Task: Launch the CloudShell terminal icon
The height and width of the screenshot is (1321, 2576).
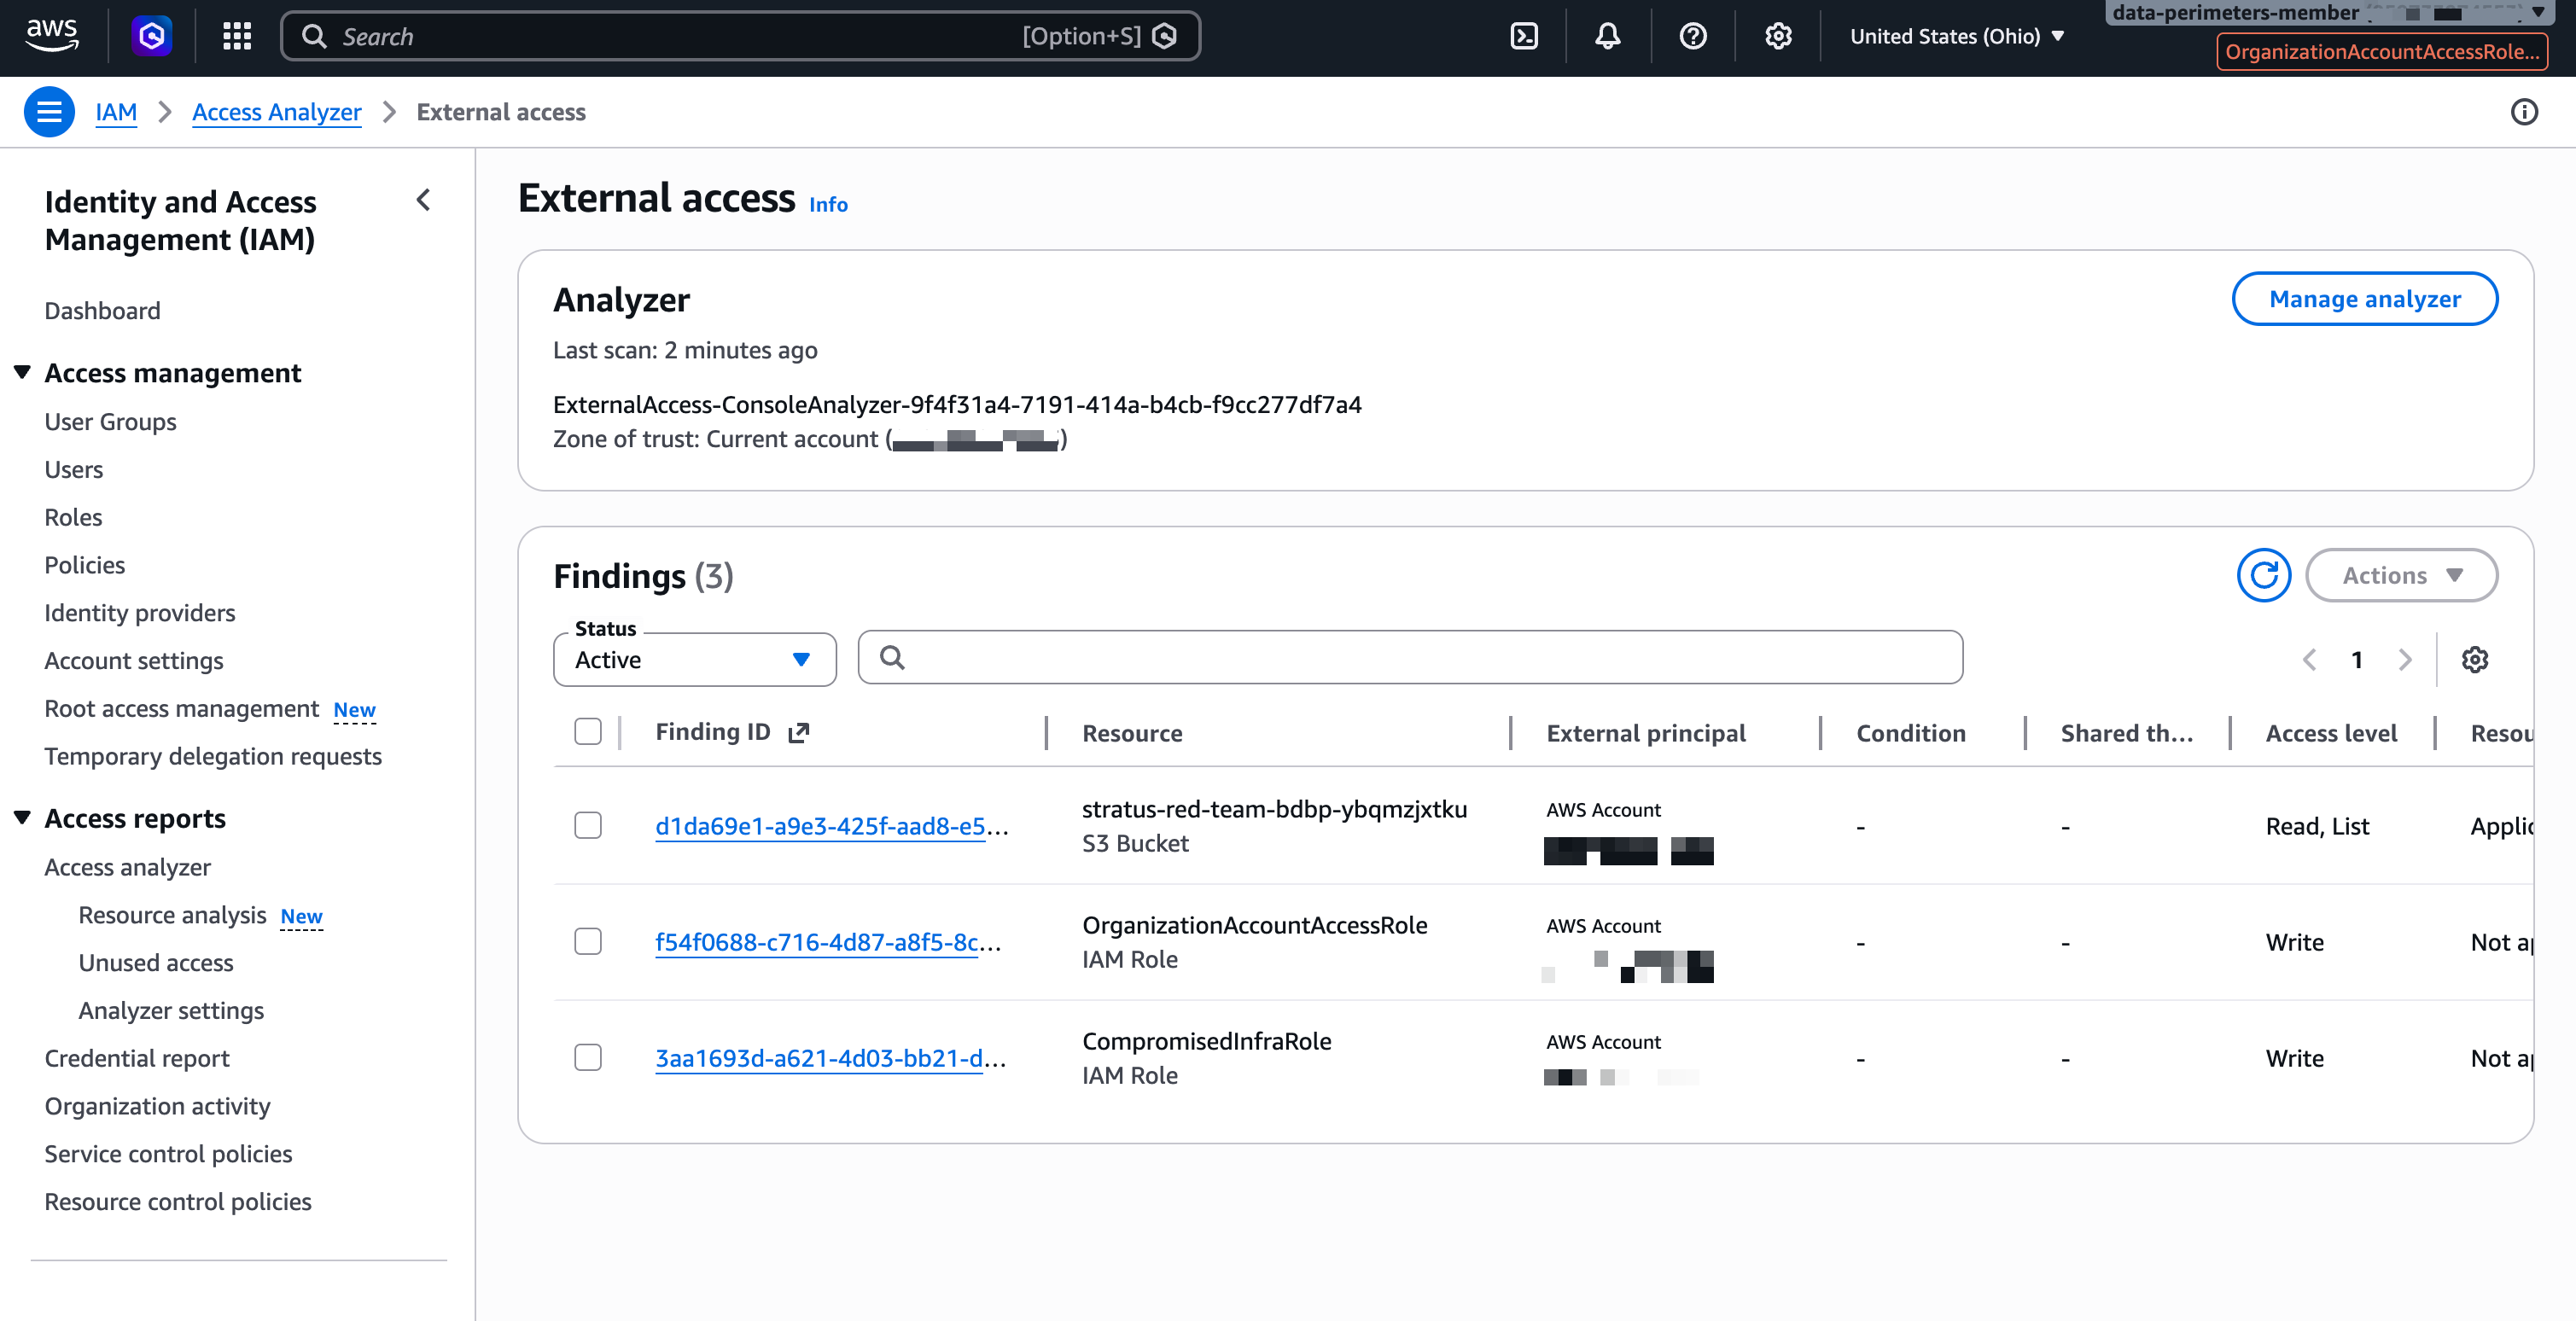Action: (1524, 36)
